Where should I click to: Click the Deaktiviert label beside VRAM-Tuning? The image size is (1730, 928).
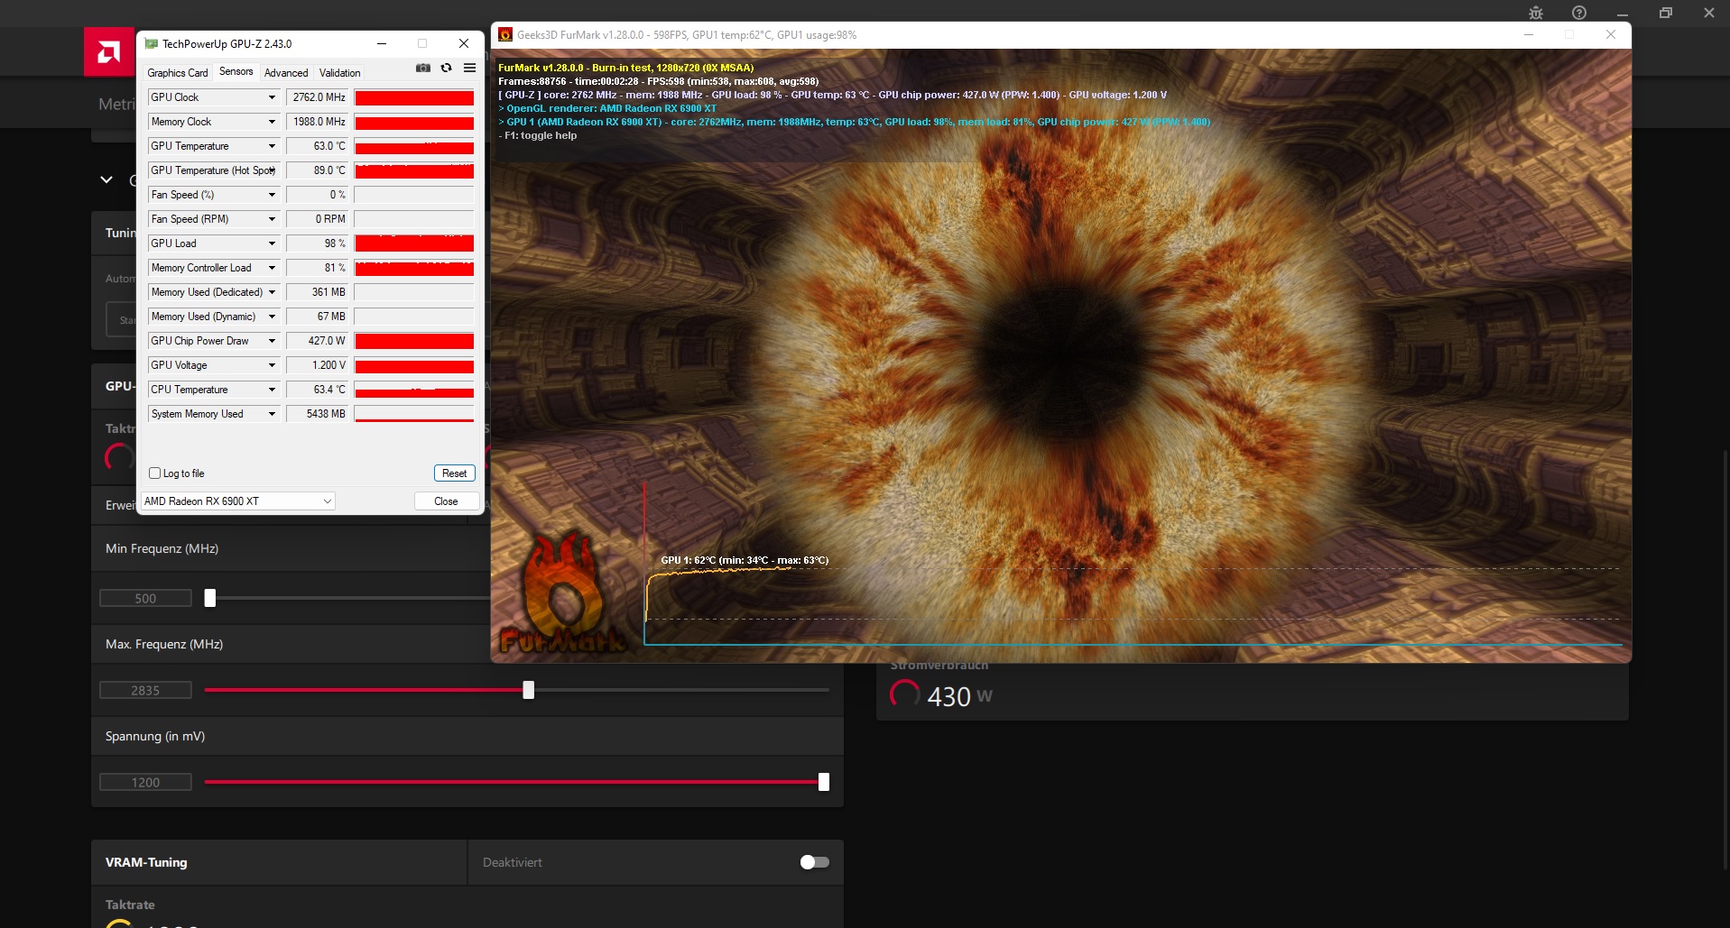pos(513,862)
